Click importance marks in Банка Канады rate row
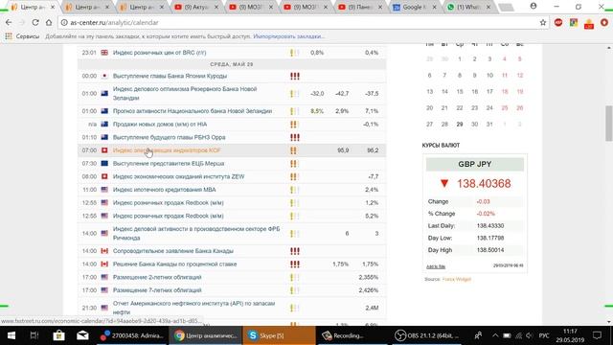The image size is (613, 345). click(x=295, y=264)
